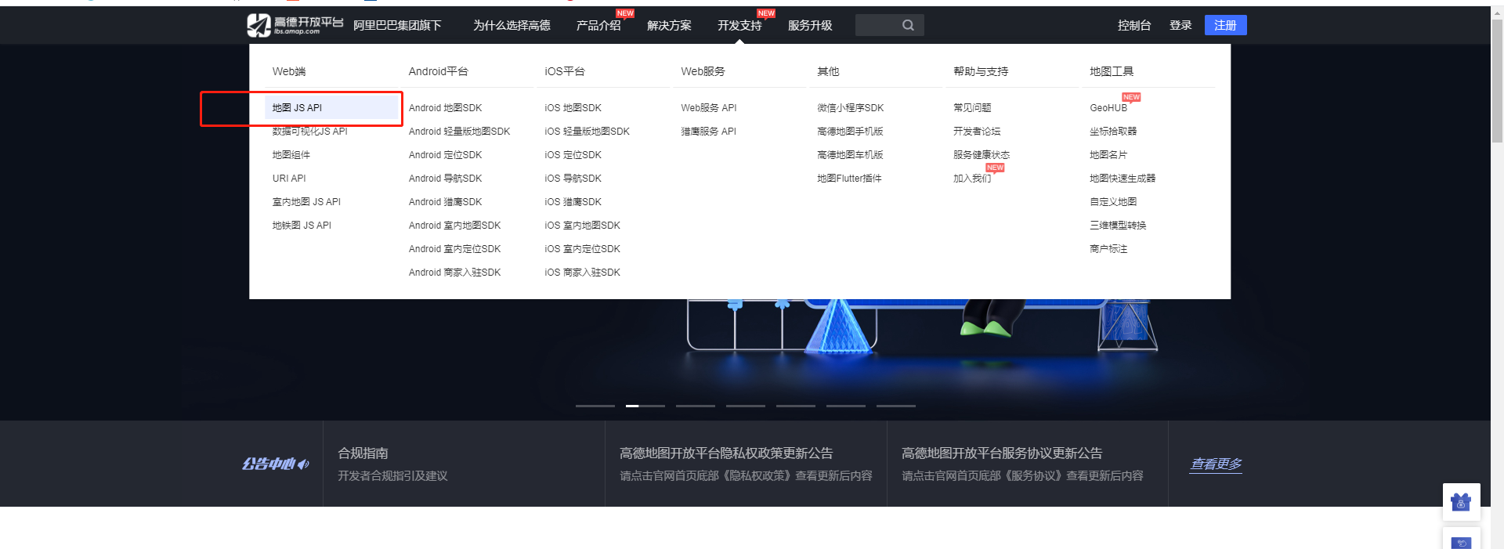The width and height of the screenshot is (1504, 549).
Task: Open iOS 地图SDK
Action: tap(573, 108)
